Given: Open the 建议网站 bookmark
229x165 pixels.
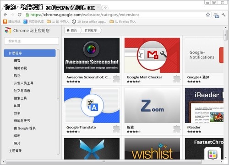Looking at the screenshot, I should click(12, 21).
